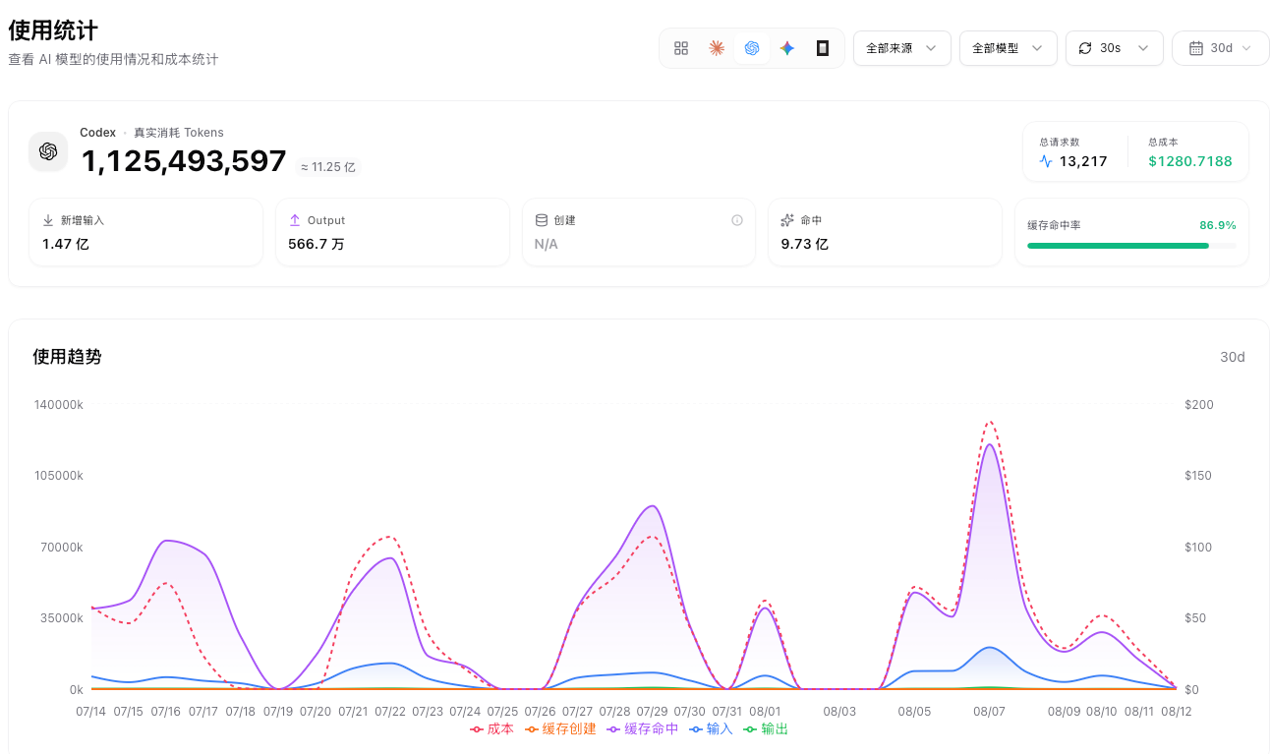Switch to the Gemini sparkle icon filter
Image resolution: width=1270 pixels, height=754 pixels.
pyautogui.click(x=787, y=48)
